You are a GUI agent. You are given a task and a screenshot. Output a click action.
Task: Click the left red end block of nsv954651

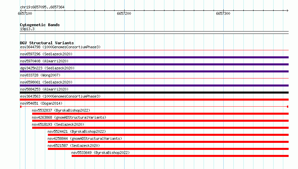pyautogui.click(x=21, y=107)
